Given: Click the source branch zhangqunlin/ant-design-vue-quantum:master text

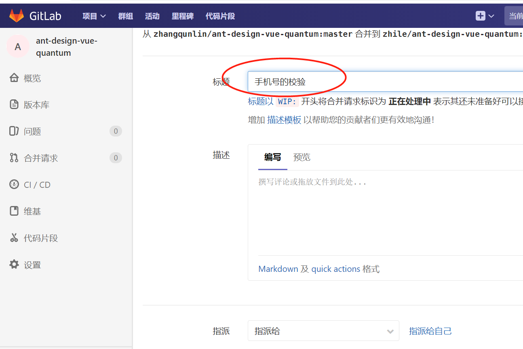Looking at the screenshot, I should tap(253, 34).
